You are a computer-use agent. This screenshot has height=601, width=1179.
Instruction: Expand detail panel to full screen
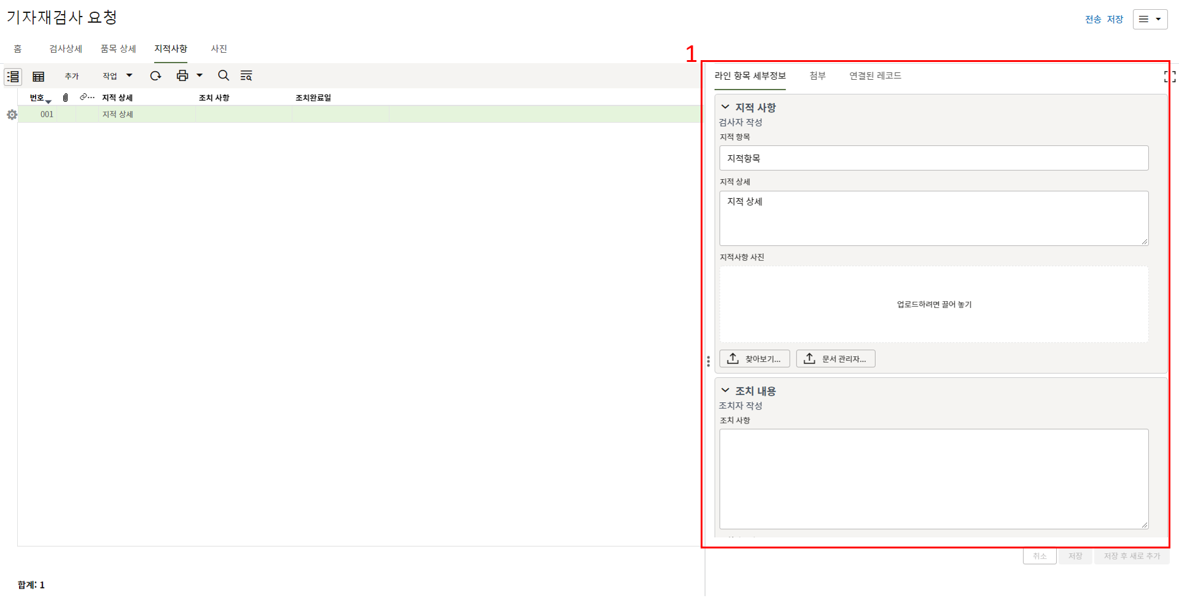1169,77
